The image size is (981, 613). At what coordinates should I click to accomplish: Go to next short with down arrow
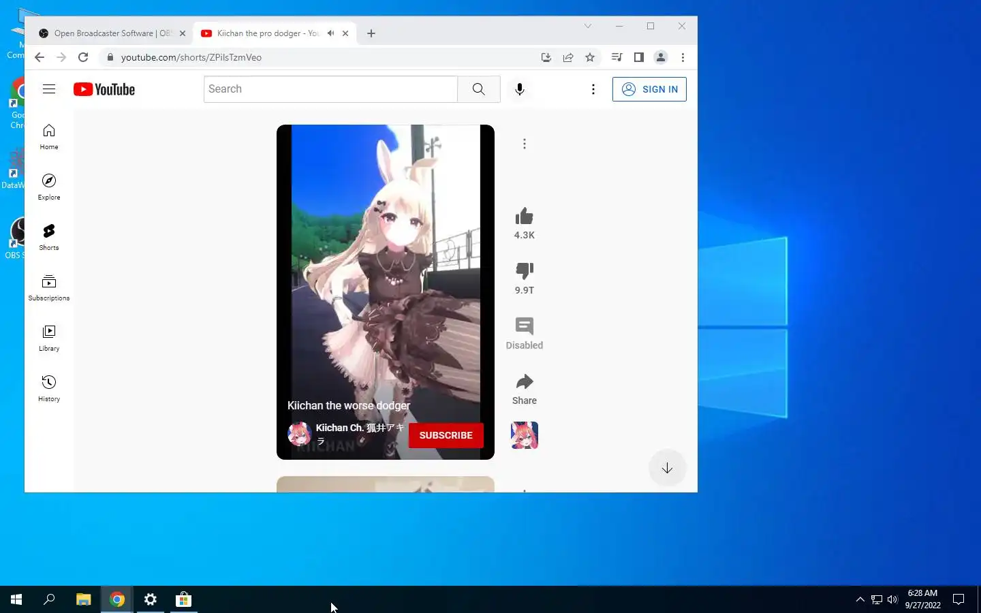click(x=667, y=468)
